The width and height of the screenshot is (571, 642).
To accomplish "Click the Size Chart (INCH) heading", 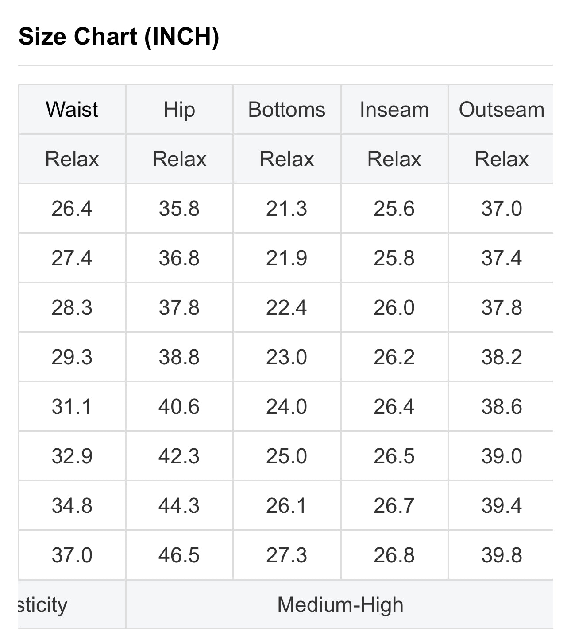I will tap(119, 36).
